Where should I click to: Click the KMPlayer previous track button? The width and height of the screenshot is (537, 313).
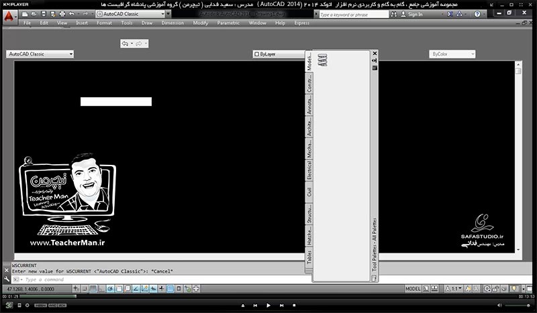click(x=255, y=305)
